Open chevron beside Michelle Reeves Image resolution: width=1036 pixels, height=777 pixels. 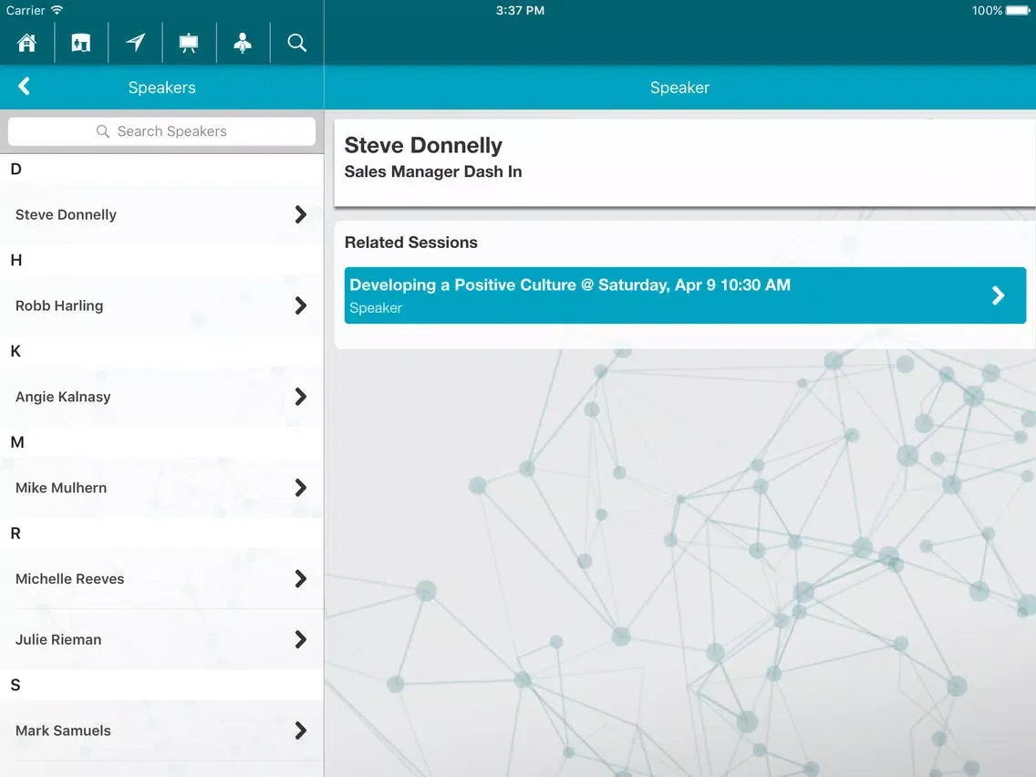click(x=301, y=579)
